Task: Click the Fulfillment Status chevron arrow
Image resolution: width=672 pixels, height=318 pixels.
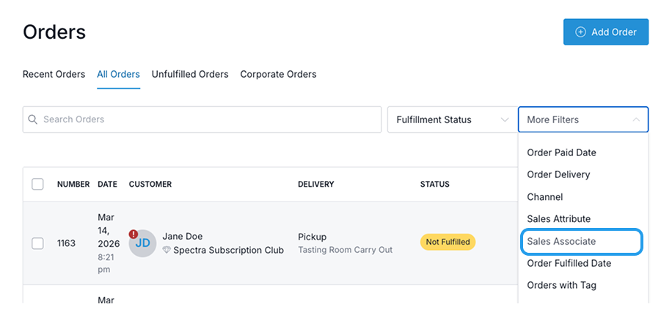Action: [504, 119]
